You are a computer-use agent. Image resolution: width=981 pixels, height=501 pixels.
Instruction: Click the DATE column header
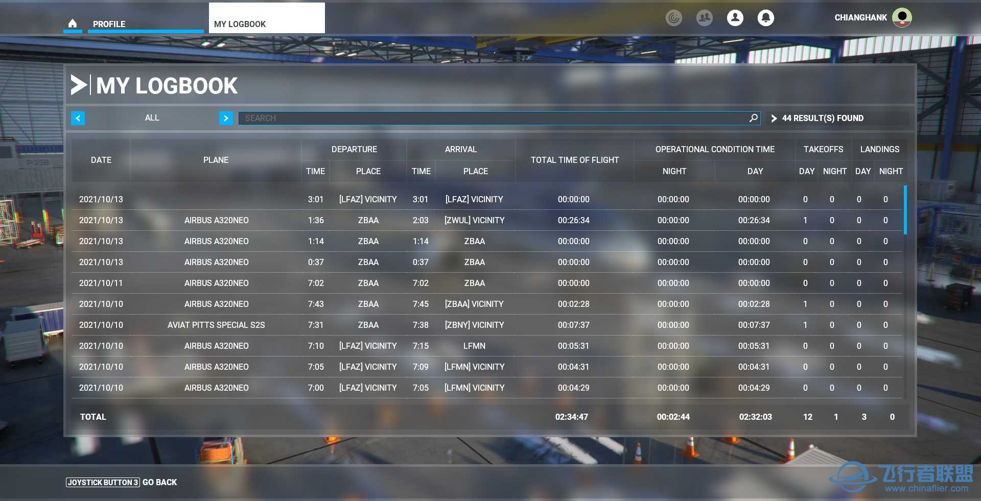point(101,160)
